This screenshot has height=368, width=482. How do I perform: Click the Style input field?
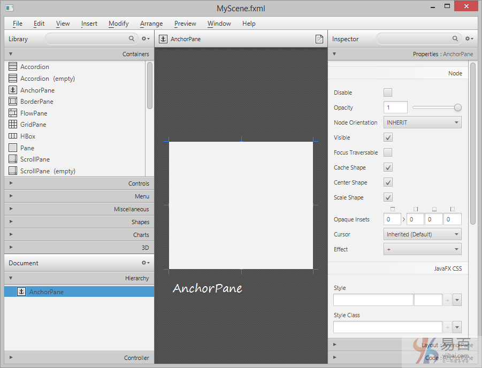[373, 300]
